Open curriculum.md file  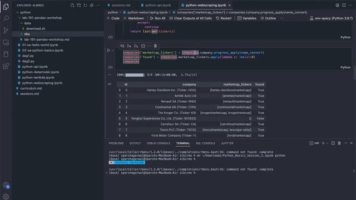pos(31,88)
